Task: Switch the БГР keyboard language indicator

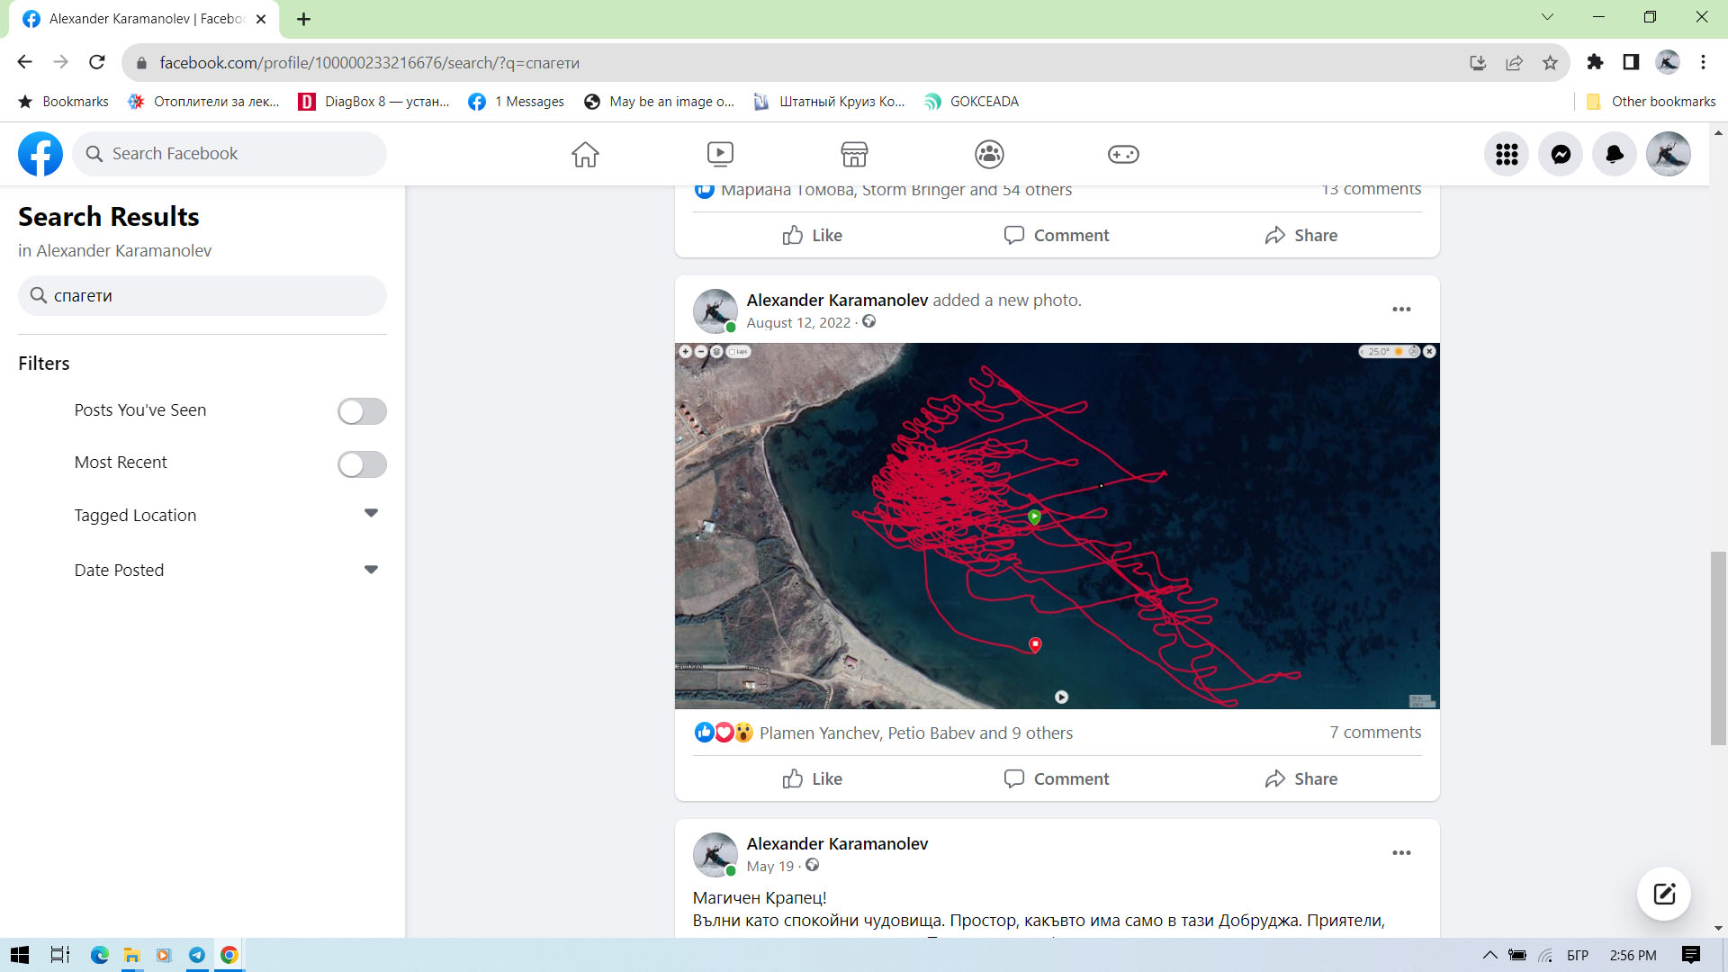Action: 1577,955
